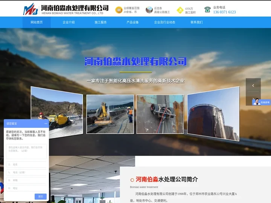Open 联系我们 menu item
271x203 pixels.
click(196, 22)
